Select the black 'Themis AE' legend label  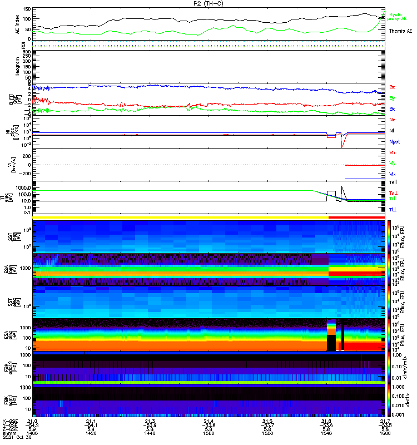click(x=400, y=31)
